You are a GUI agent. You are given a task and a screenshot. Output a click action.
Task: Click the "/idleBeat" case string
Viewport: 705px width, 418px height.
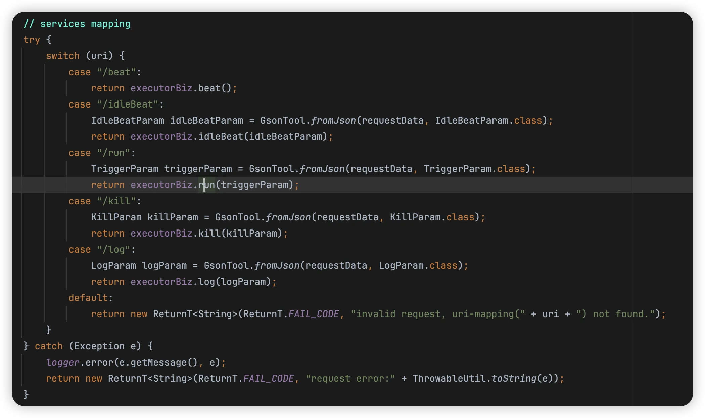point(127,104)
